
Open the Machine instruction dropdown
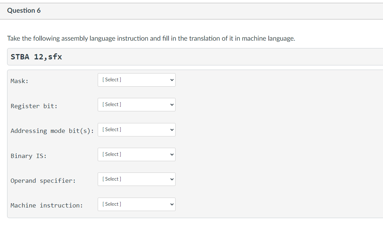[x=136, y=204]
